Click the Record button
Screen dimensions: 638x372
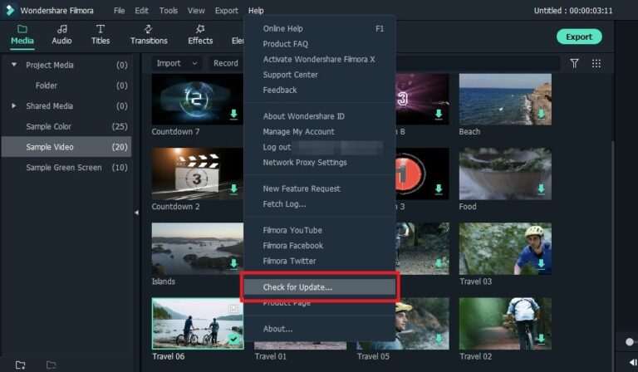coord(225,63)
